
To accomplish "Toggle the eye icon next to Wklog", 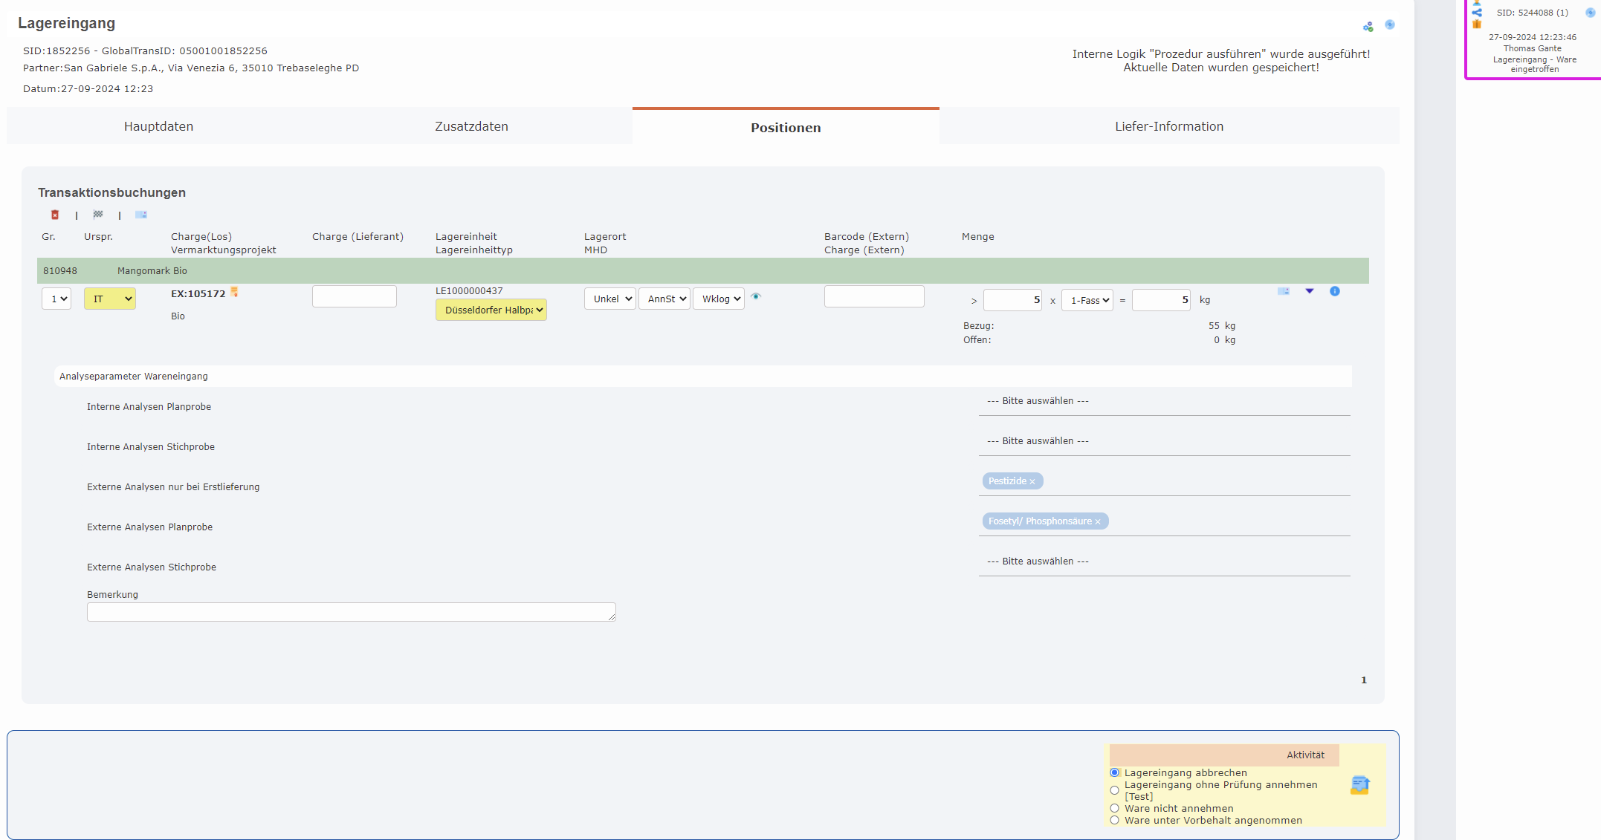I will point(756,296).
